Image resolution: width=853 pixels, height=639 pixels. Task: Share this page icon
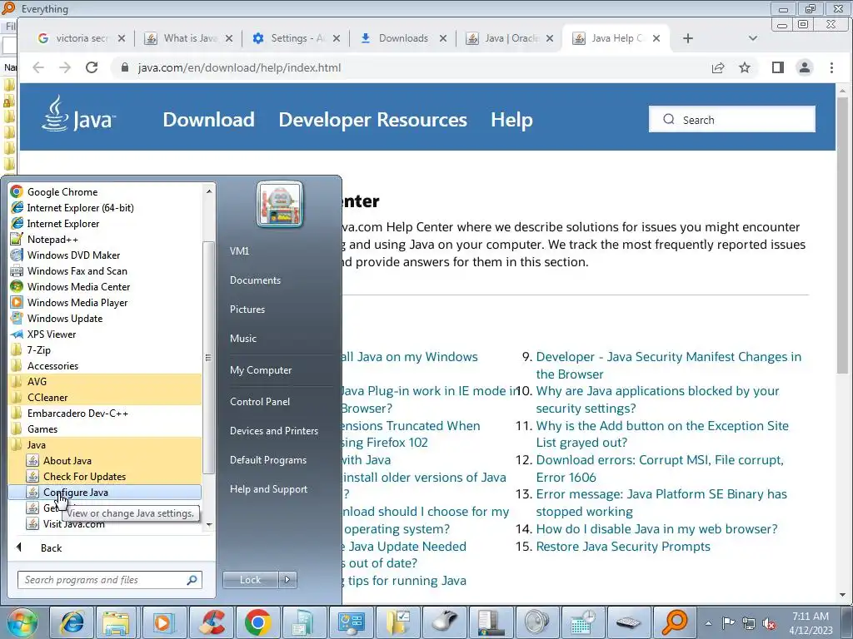(x=718, y=67)
